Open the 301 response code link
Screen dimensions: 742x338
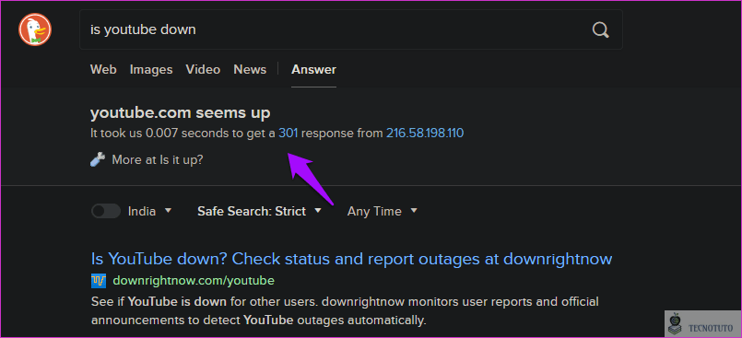(289, 134)
